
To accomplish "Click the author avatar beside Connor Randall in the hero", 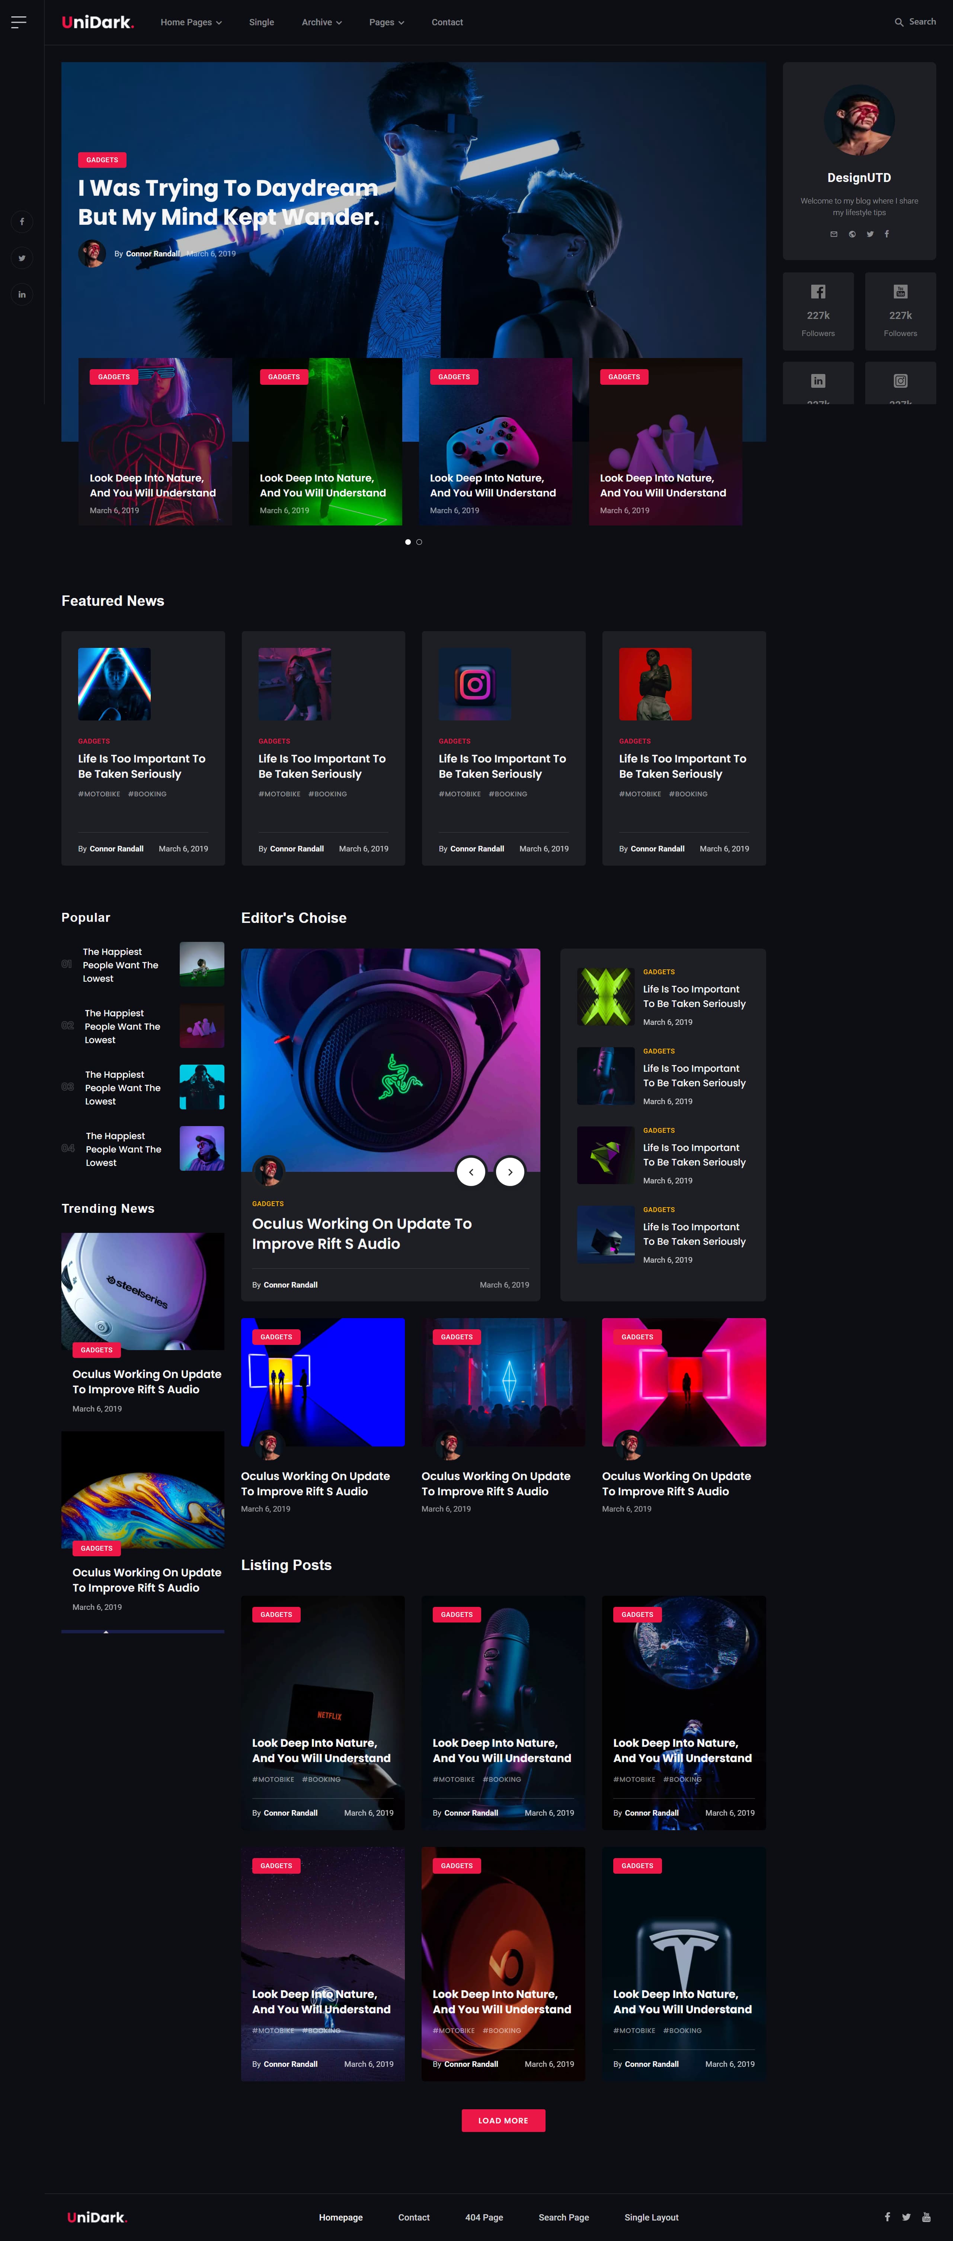I will [x=92, y=253].
